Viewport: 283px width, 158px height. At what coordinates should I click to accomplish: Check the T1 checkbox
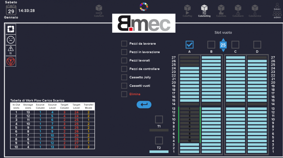tap(159, 119)
